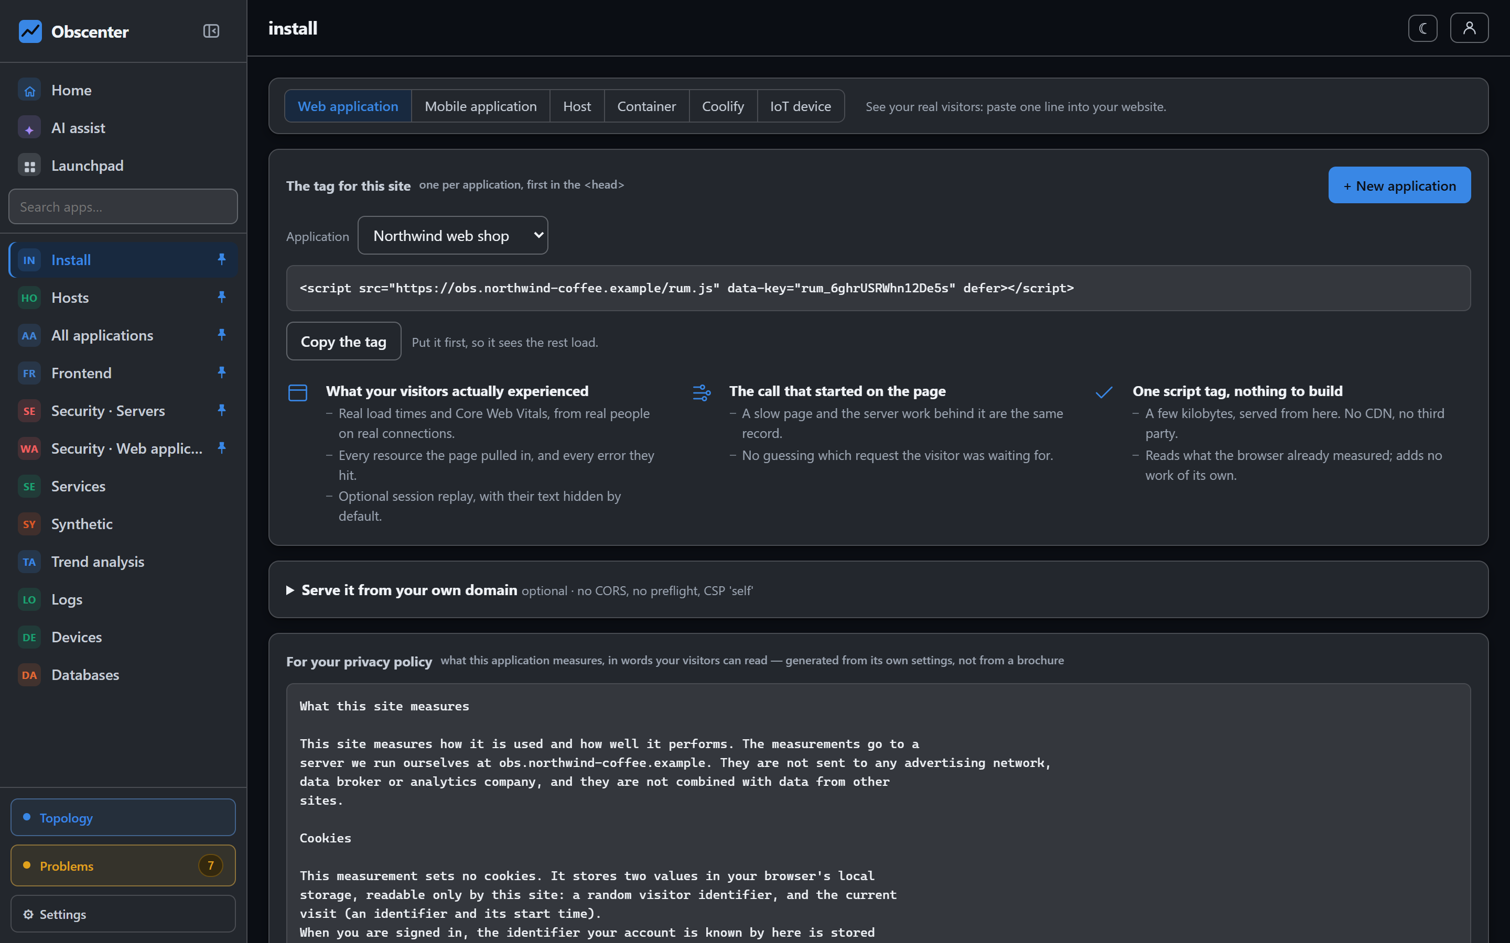The image size is (1510, 943).
Task: Click the heading 'The tag for this site'
Action: pos(348,186)
